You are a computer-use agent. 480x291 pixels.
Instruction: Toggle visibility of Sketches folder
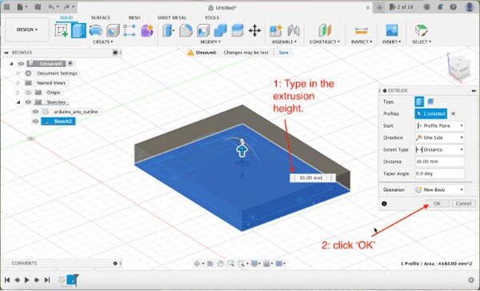pos(28,102)
